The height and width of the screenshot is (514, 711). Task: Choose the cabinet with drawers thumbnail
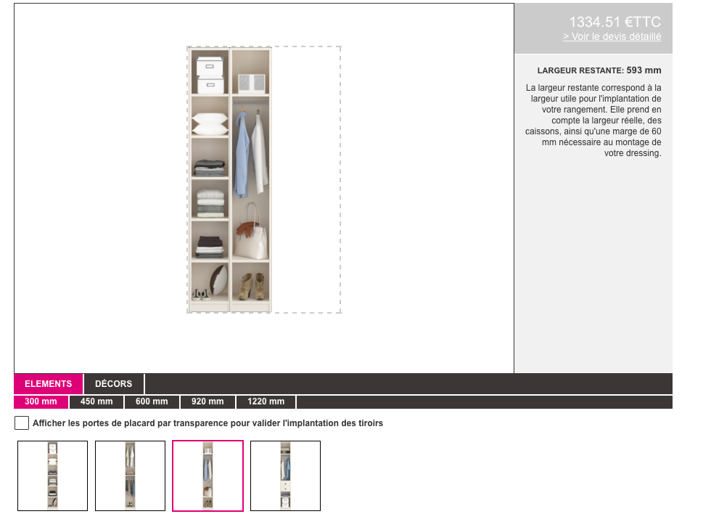(285, 476)
